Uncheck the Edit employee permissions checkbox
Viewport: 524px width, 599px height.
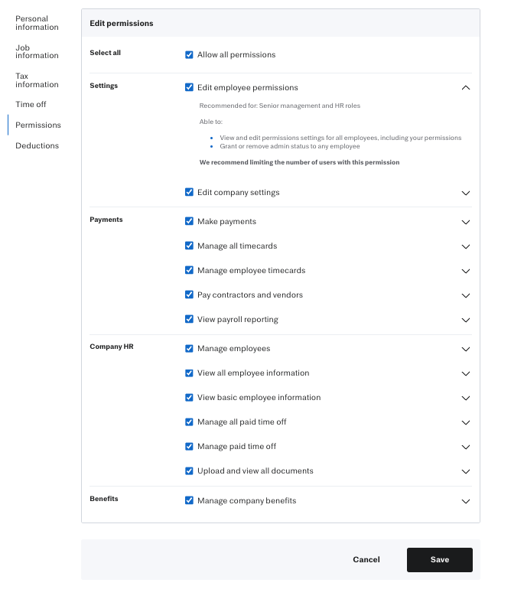[189, 88]
